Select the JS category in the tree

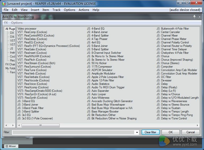pyautogui.click(x=11, y=49)
